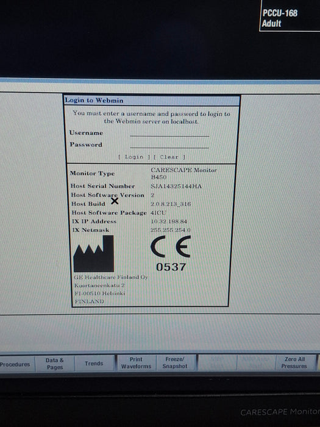The height and width of the screenshot is (427, 320).
Task: Select FI-00510 Helsinki line
Action: (x=100, y=293)
